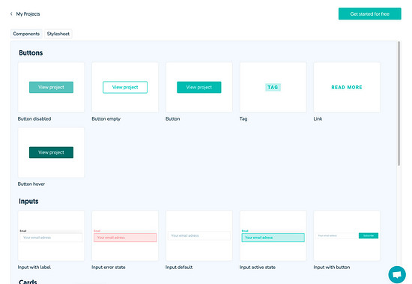Switch to the Stylesheet tab

tap(58, 34)
